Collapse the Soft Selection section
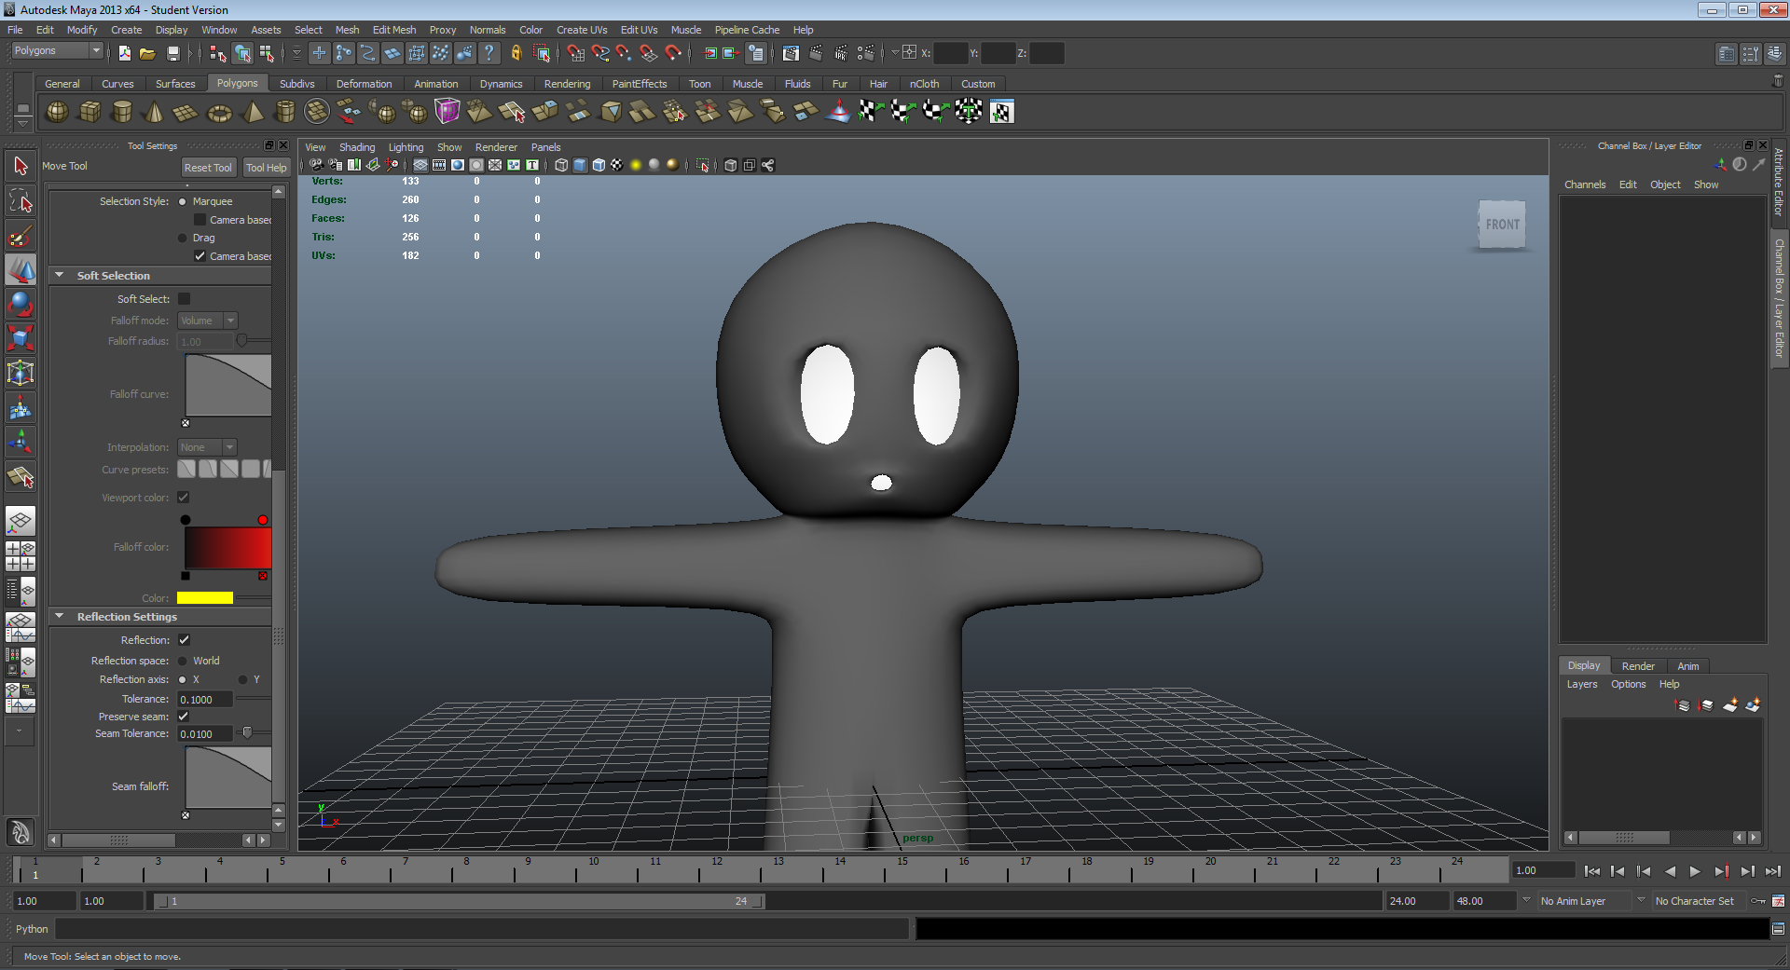The height and width of the screenshot is (970, 1790). tap(60, 276)
